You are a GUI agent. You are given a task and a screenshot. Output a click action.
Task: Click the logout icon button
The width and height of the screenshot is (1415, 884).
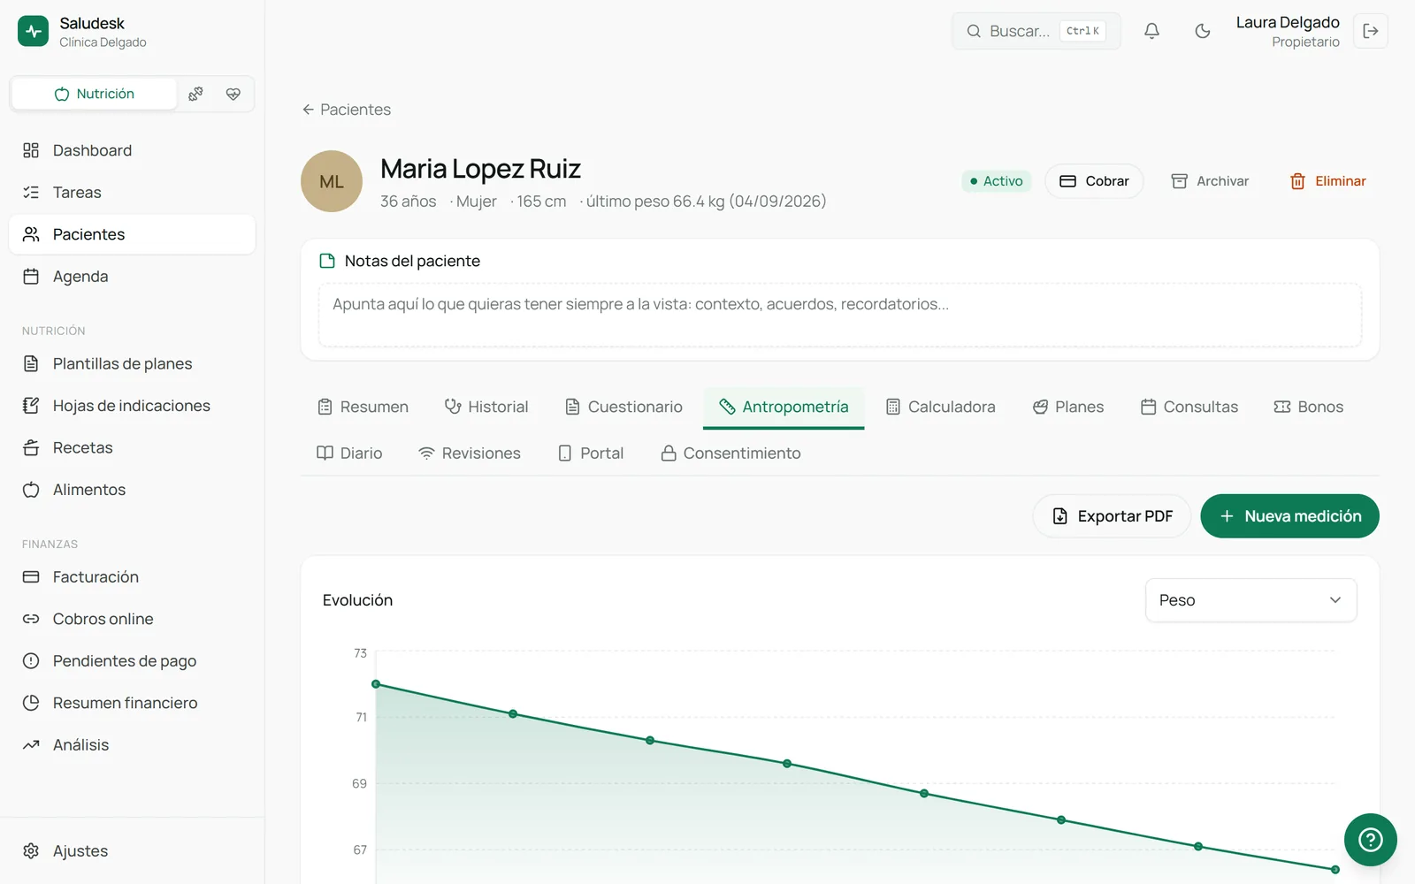click(1371, 31)
